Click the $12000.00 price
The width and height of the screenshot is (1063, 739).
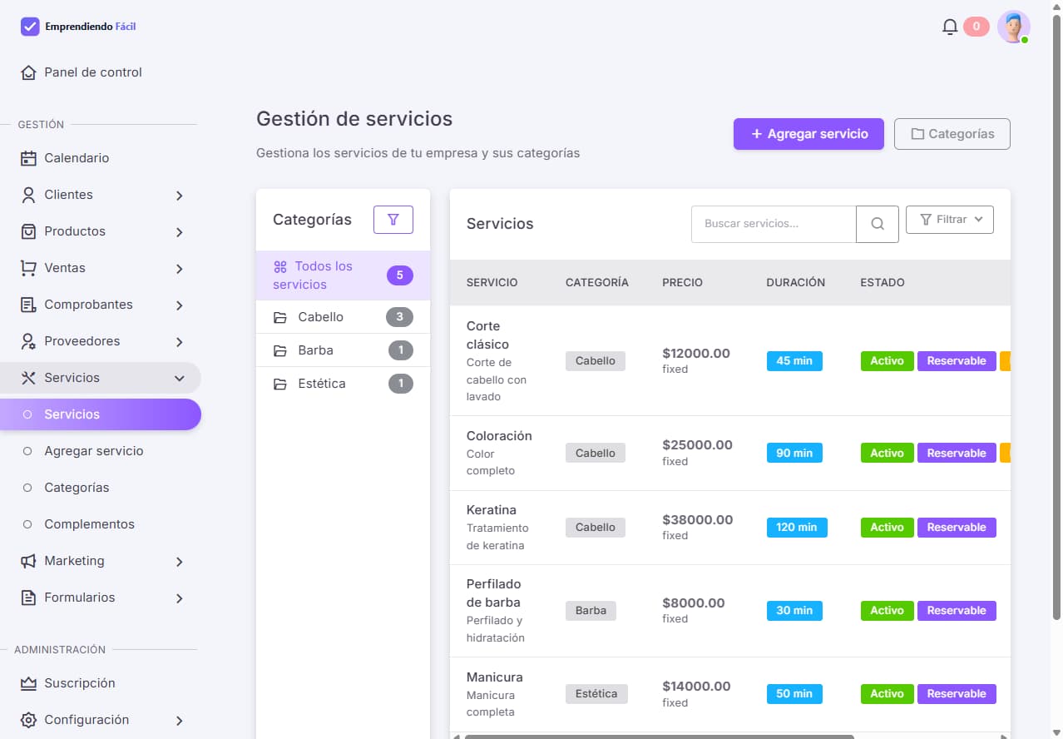pos(696,354)
